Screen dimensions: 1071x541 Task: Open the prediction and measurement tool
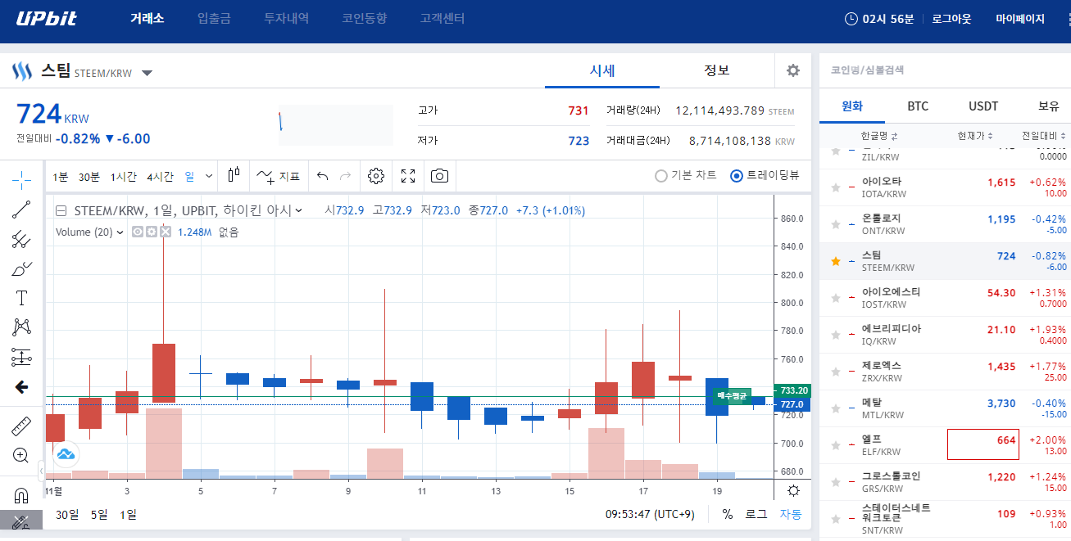22,357
